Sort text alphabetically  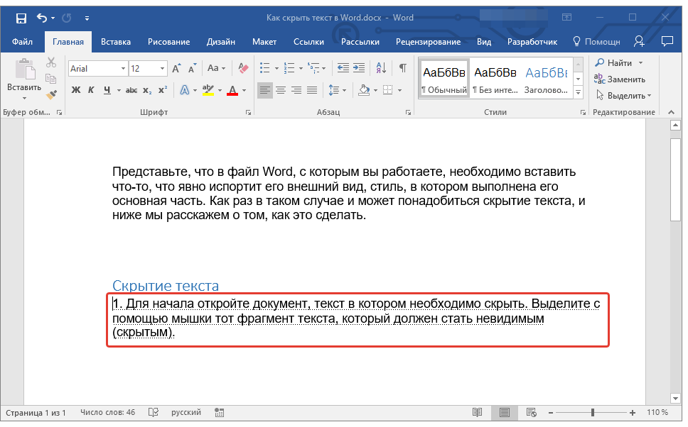point(381,68)
